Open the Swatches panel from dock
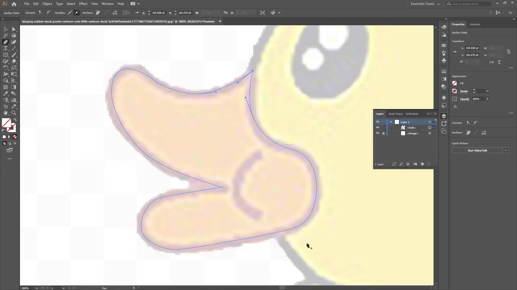 pos(444,46)
